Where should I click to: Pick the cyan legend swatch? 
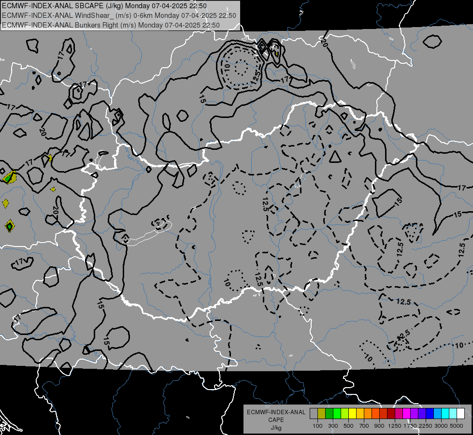coord(445,414)
